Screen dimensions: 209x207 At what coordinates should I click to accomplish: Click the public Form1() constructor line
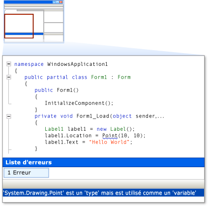[57, 90]
